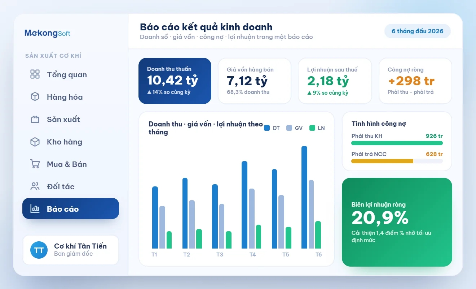Select Kho hàng in sidebar
This screenshot has width=476, height=289.
click(71, 142)
